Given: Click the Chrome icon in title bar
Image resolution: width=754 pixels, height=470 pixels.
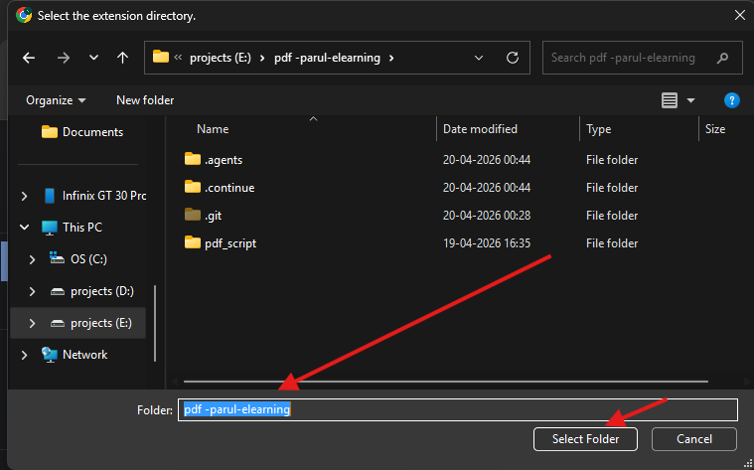Looking at the screenshot, I should point(24,15).
